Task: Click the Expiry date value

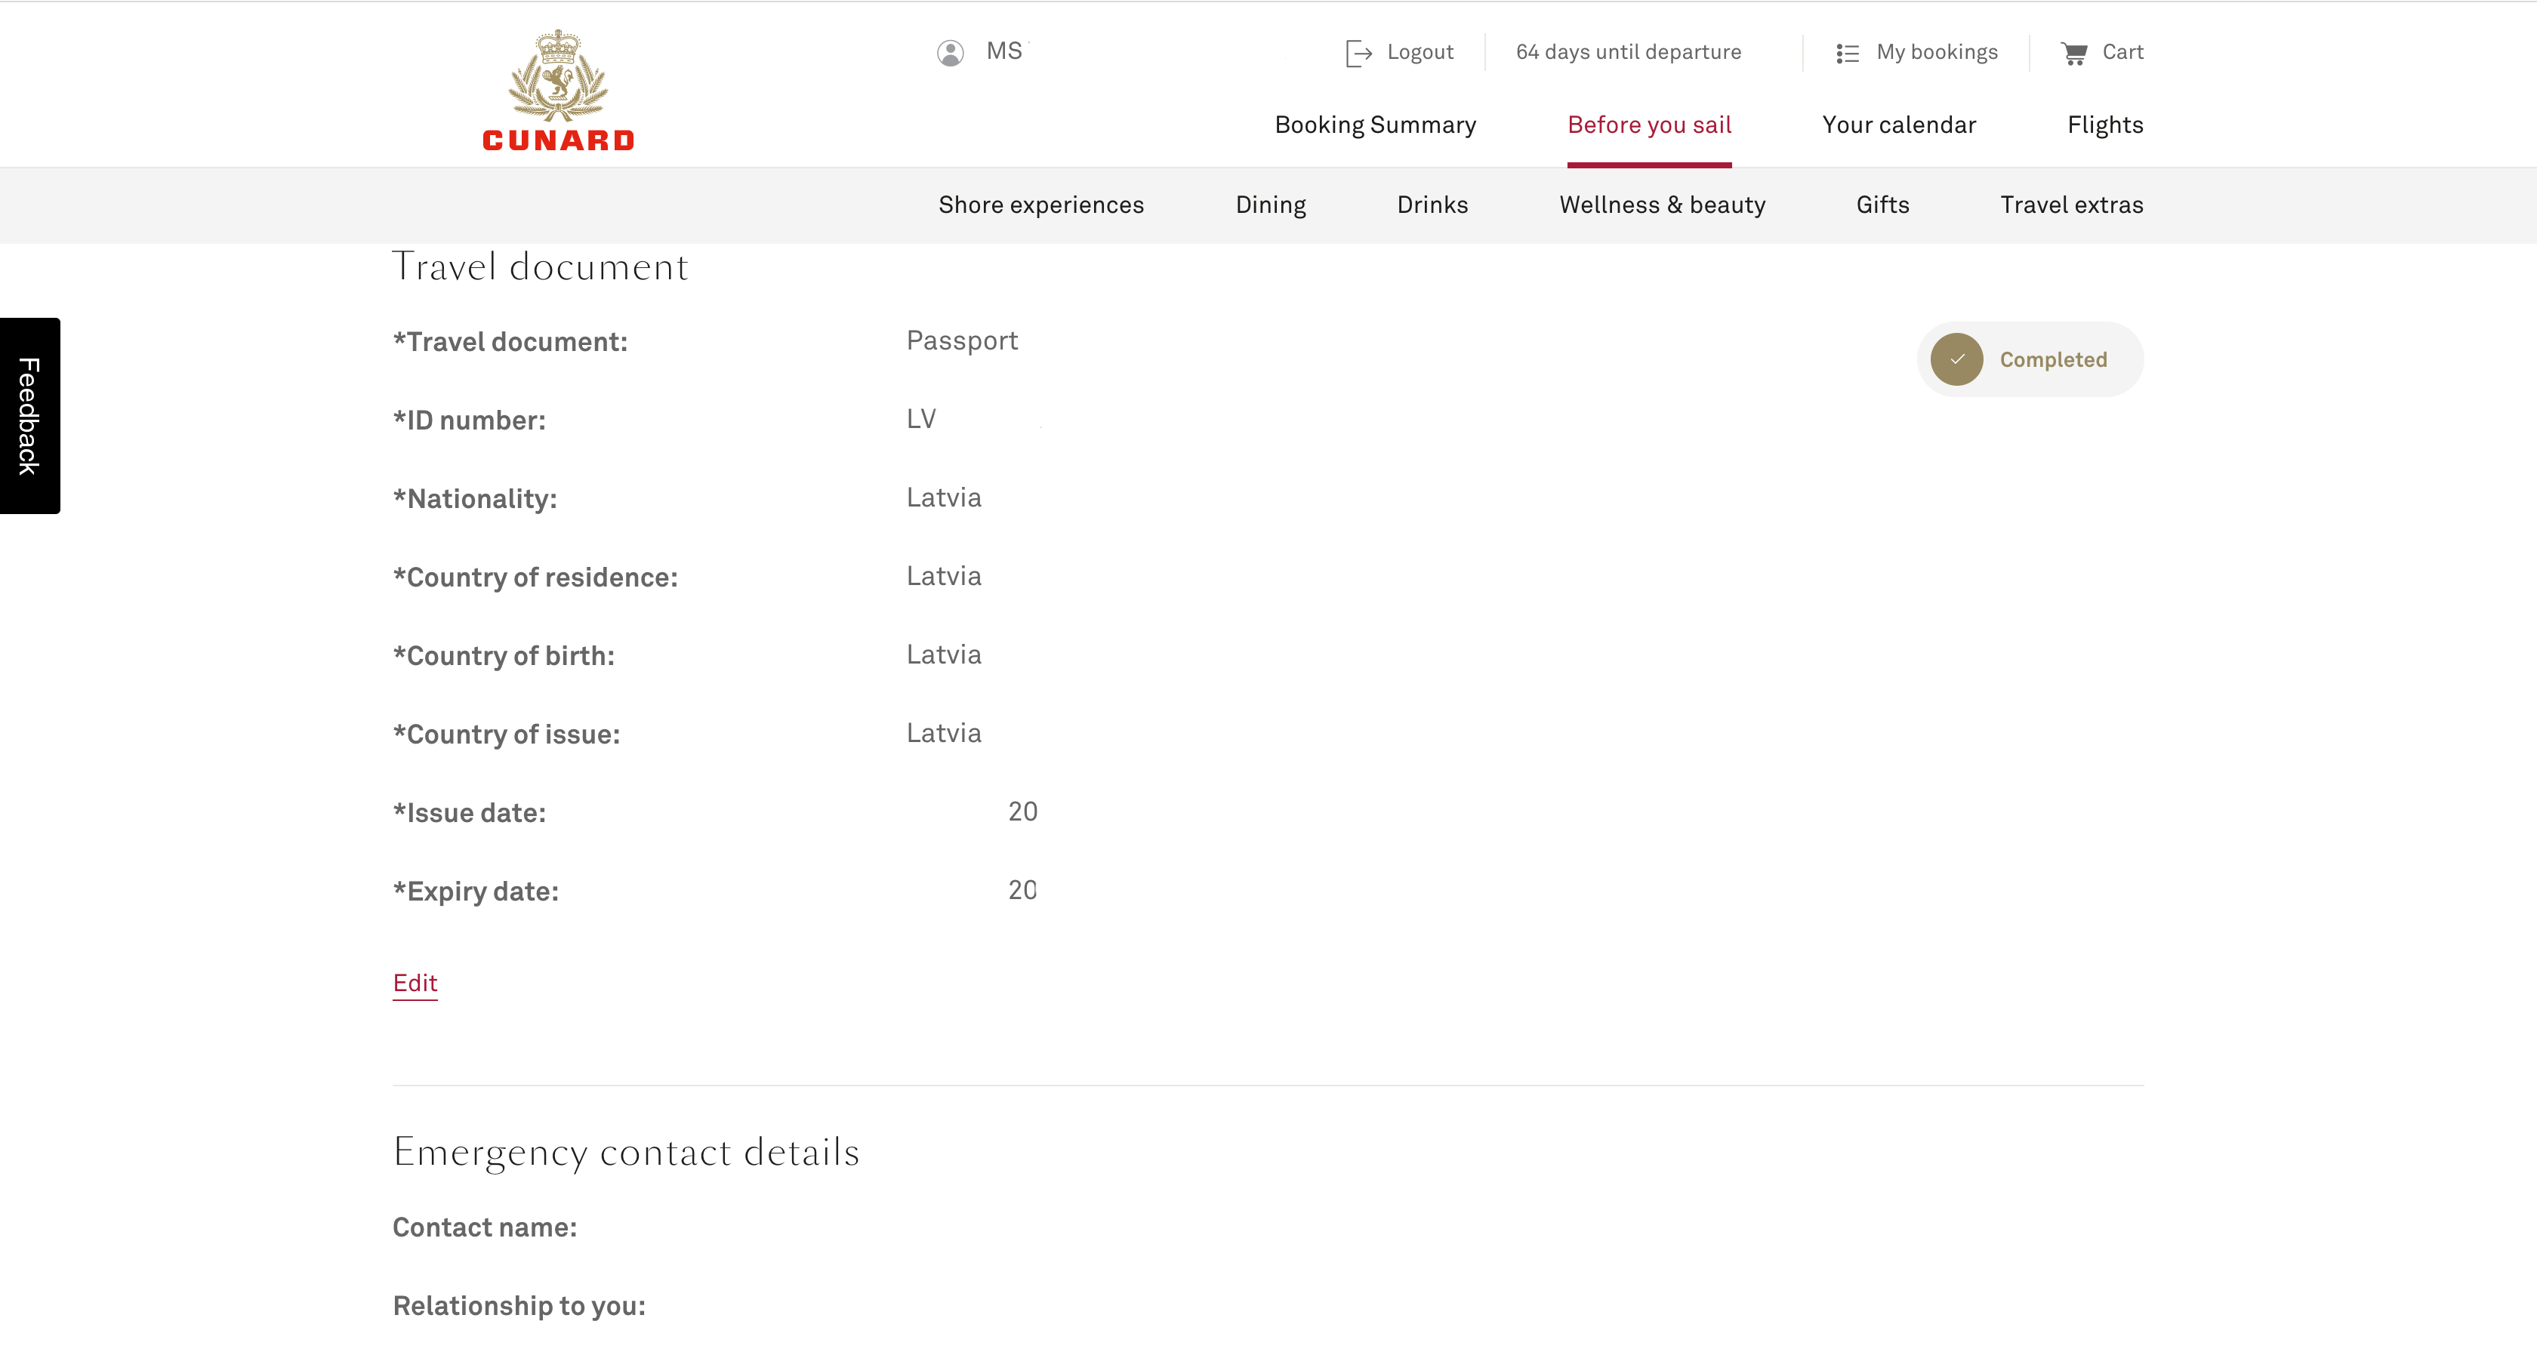Action: pyautogui.click(x=1022, y=890)
